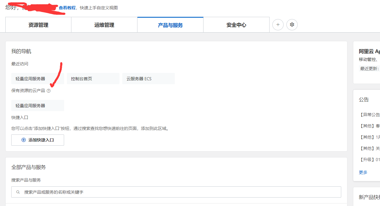
Task: Focus the 搜索产品或服务的名称或关键字 search field
Action: (x=176, y=192)
